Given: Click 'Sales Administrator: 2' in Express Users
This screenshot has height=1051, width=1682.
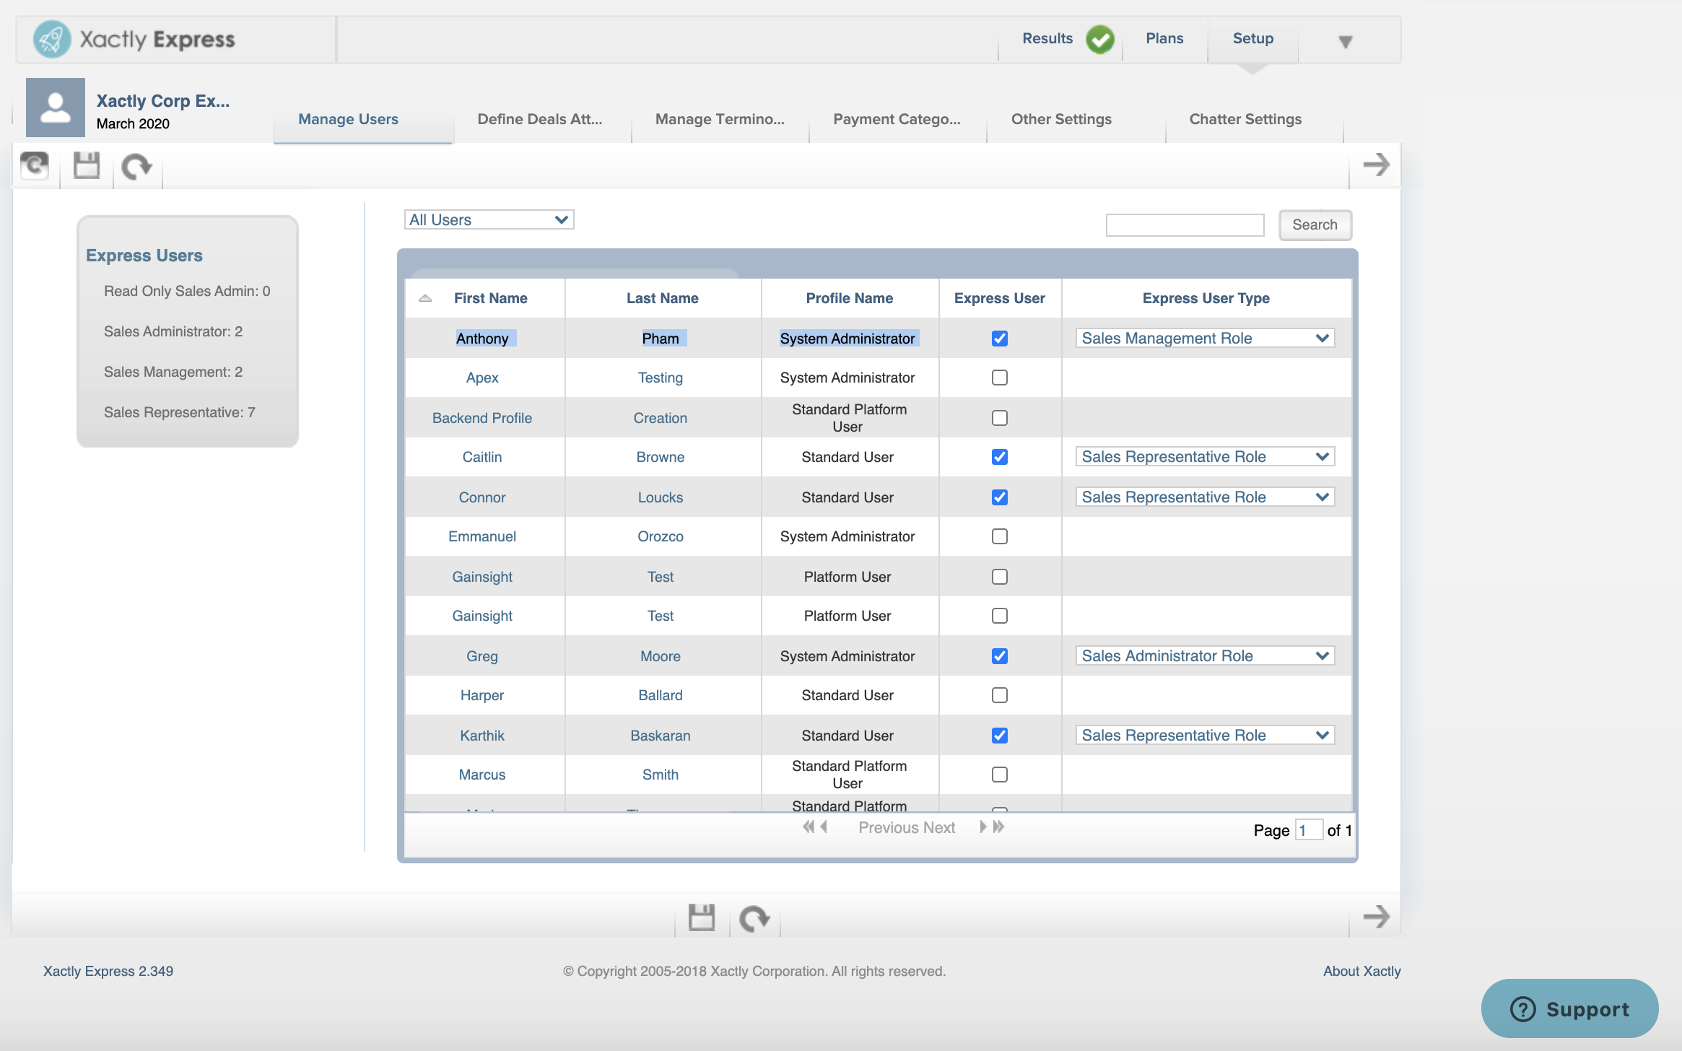Looking at the screenshot, I should click(173, 331).
